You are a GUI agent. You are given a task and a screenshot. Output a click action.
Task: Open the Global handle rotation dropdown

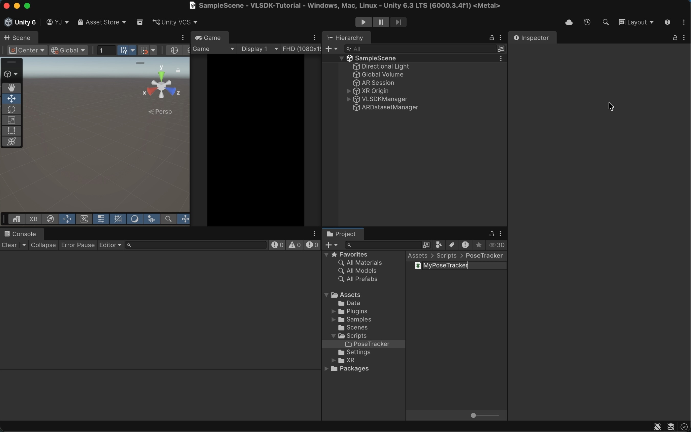coord(68,50)
